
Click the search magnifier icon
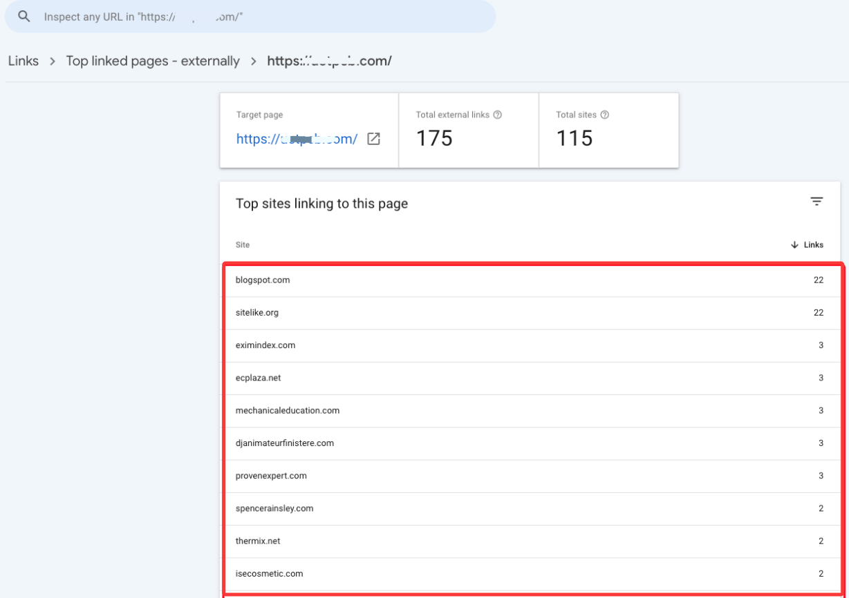[24, 17]
